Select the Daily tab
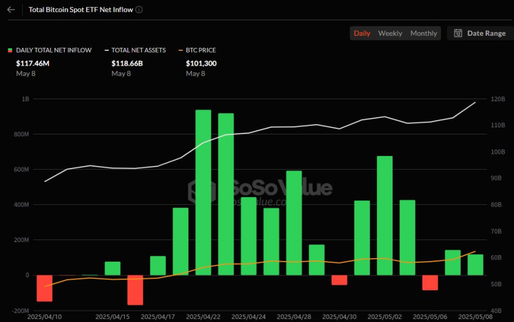514x322 pixels. click(362, 33)
